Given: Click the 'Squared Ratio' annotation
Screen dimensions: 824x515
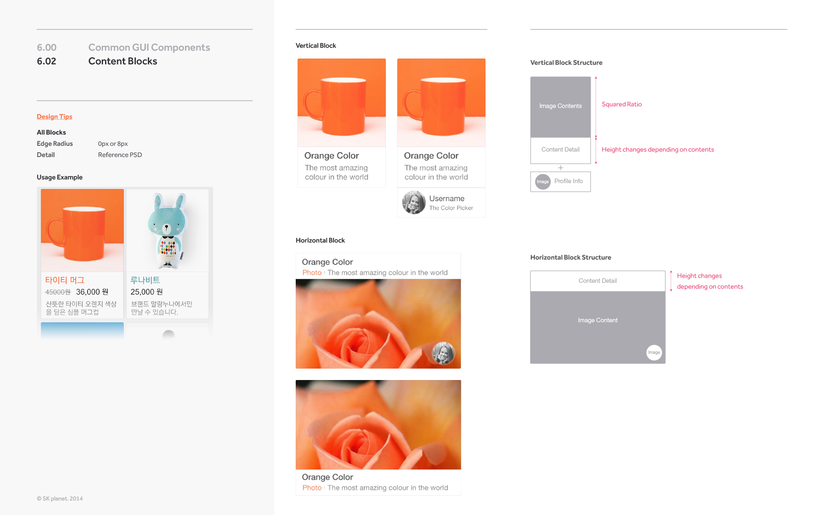Looking at the screenshot, I should 622,104.
